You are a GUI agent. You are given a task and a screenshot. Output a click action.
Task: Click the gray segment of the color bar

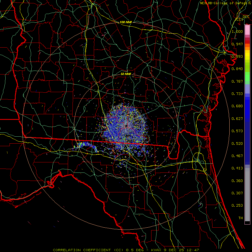tap(247, 195)
